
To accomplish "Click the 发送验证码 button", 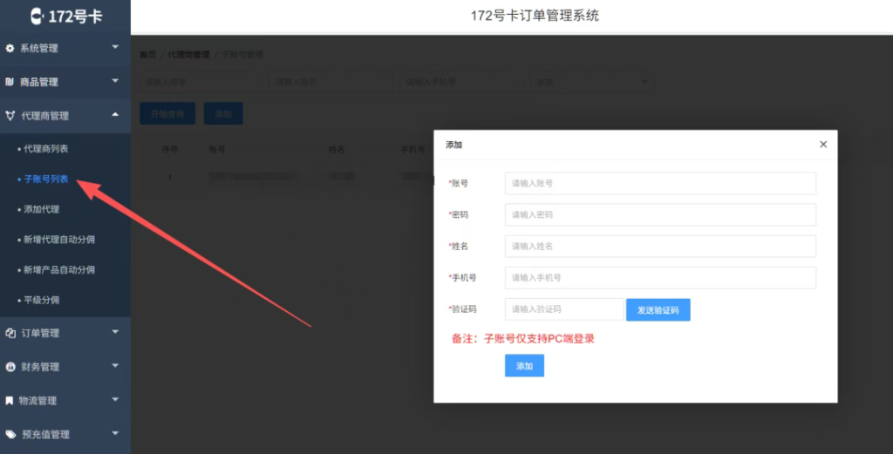I will 658,310.
